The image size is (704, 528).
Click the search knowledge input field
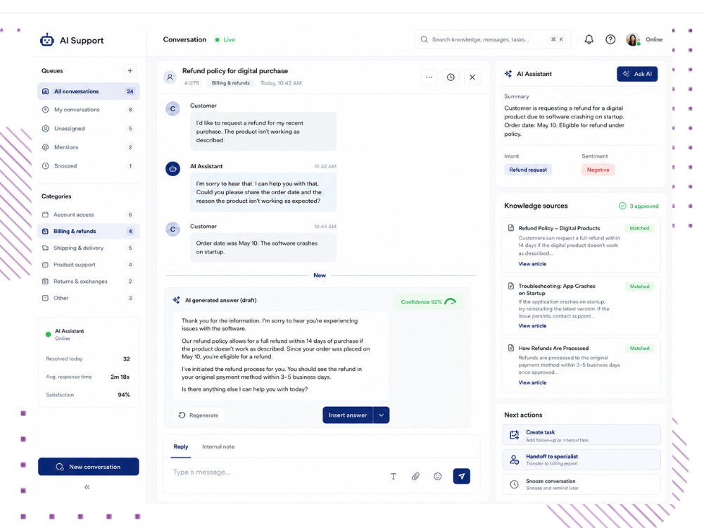[493, 39]
